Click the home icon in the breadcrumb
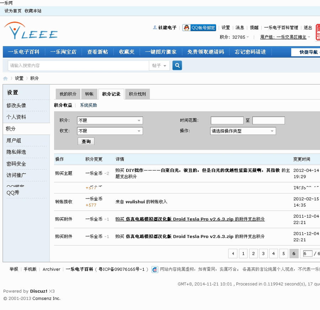320x310 pixels. click(x=5, y=78)
